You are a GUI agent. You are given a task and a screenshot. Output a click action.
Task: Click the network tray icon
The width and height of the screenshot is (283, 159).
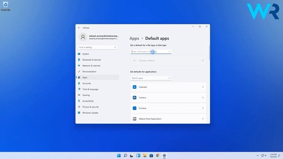262,155
